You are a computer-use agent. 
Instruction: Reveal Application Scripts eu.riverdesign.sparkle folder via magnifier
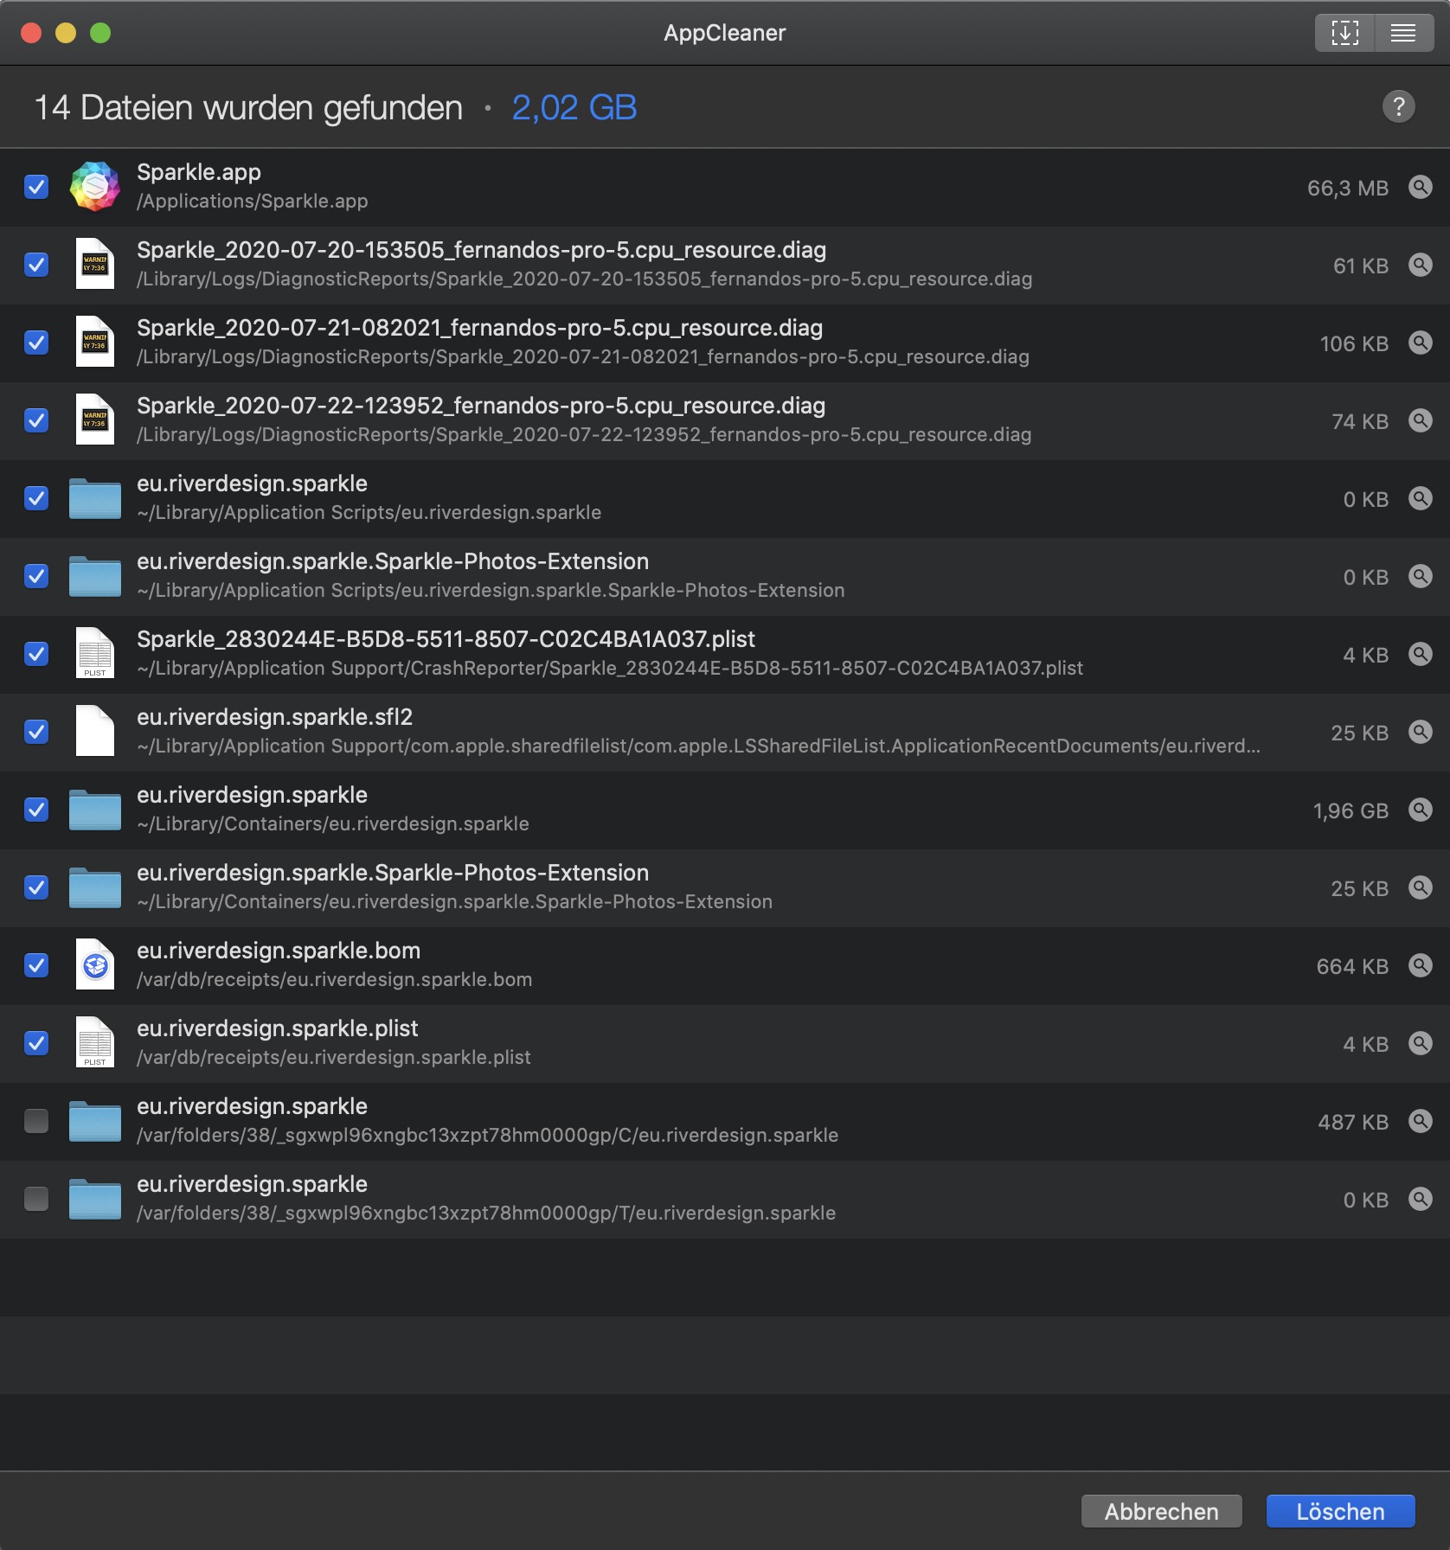tap(1421, 498)
